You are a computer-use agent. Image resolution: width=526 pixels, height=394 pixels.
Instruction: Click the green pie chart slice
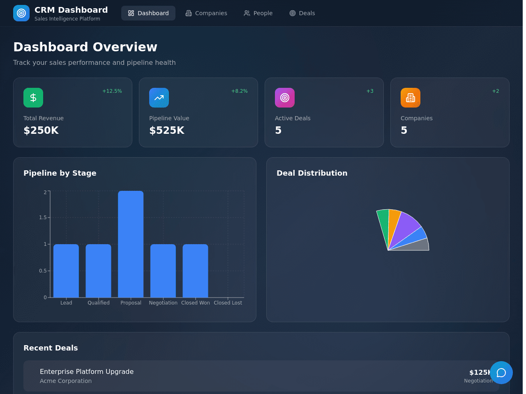384,224
